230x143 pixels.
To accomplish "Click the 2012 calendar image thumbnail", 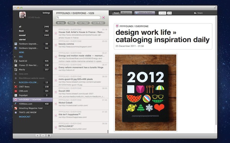I will tap(146, 93).
